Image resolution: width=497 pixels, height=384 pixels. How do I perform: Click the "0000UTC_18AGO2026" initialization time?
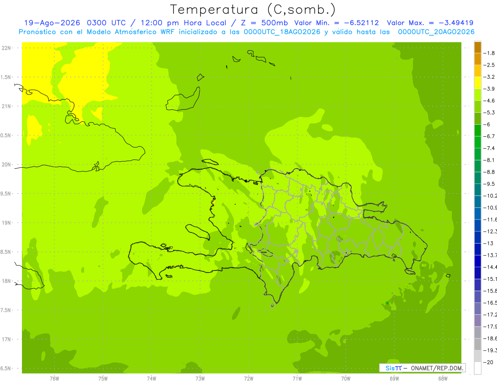coord(281,32)
